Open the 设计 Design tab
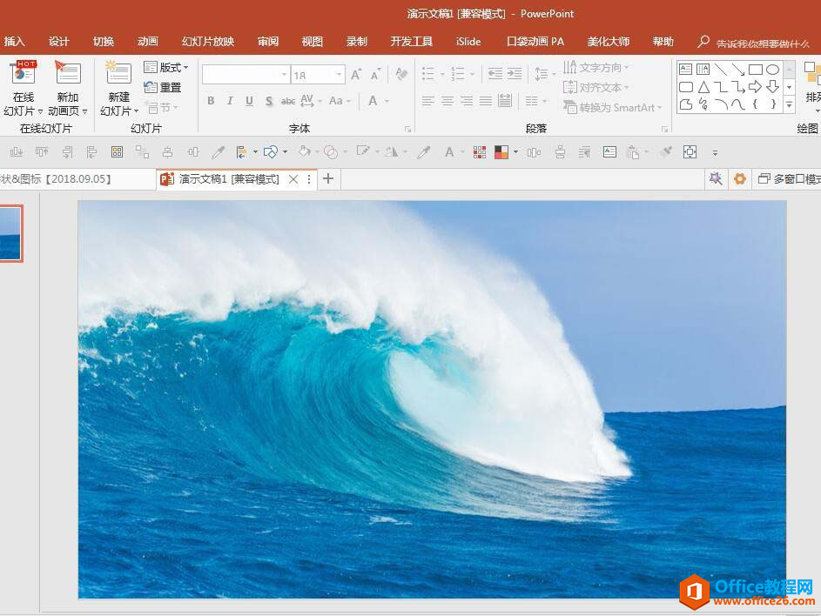Viewport: 821px width, 616px height. (x=59, y=42)
